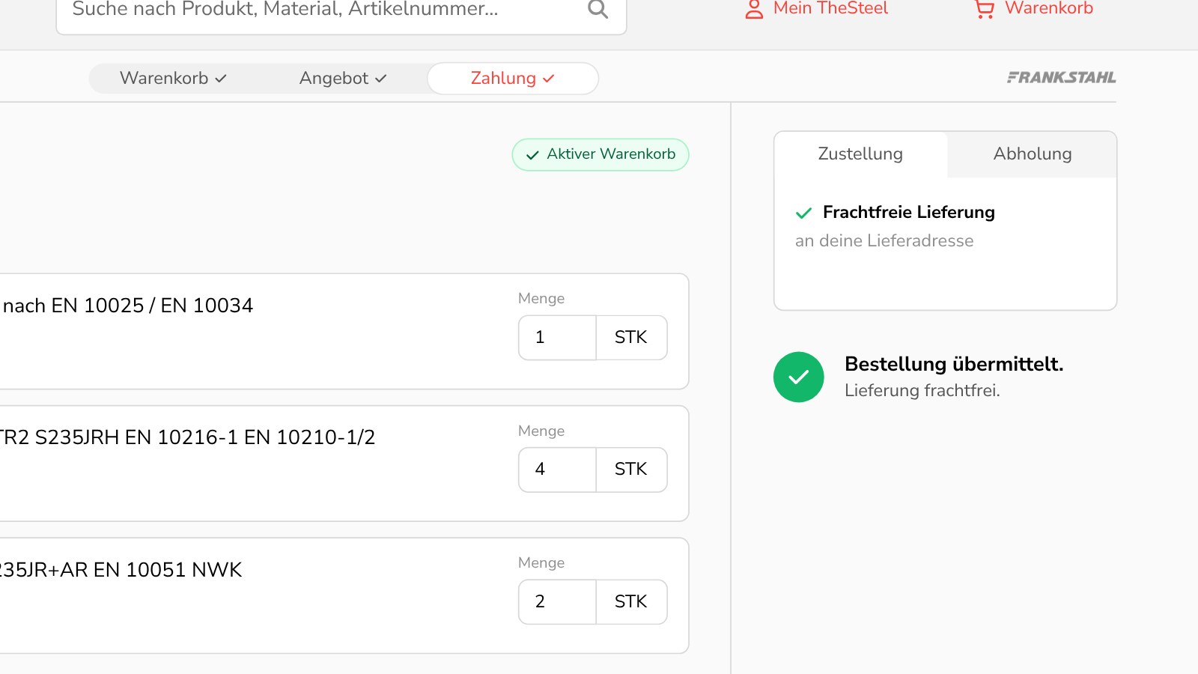This screenshot has height=674, width=1198.
Task: Click the green order confirmation check circle
Action: point(799,377)
